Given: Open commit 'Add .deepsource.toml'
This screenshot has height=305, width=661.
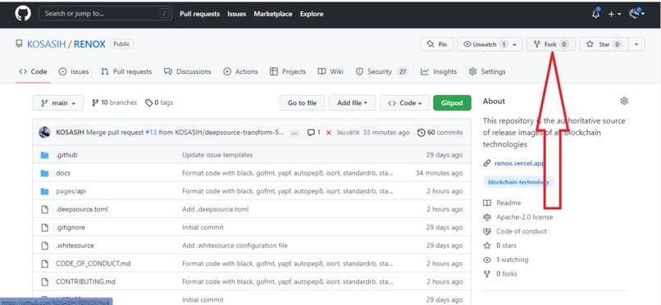Looking at the screenshot, I should (216, 209).
